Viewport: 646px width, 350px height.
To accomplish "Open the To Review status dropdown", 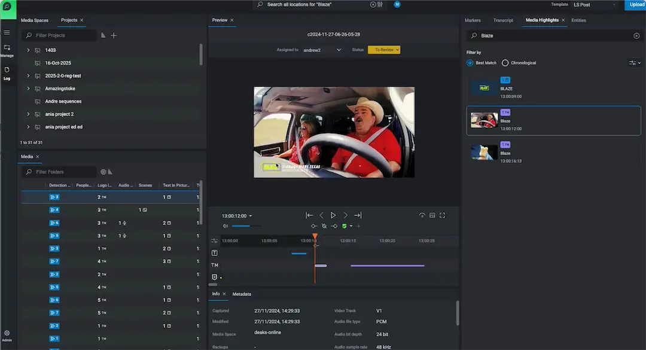I will tap(384, 50).
